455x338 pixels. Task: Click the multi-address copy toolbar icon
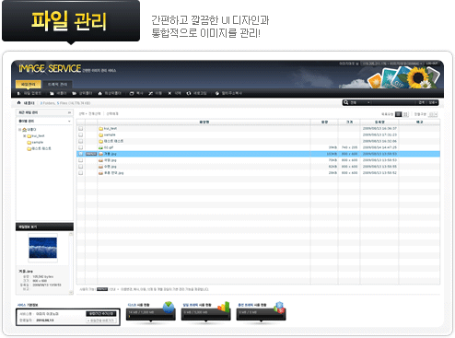[217, 93]
